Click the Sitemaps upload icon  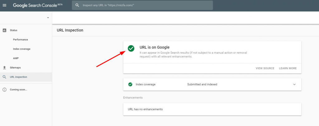4,67
